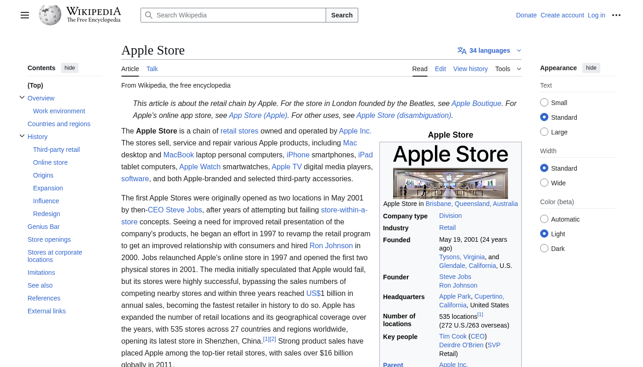Select the Dark color radio button
Screen dimensions: 643x367
pyautogui.click(x=544, y=249)
